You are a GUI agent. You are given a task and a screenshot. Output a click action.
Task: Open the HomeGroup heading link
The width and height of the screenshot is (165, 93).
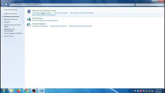[x=37, y=18]
